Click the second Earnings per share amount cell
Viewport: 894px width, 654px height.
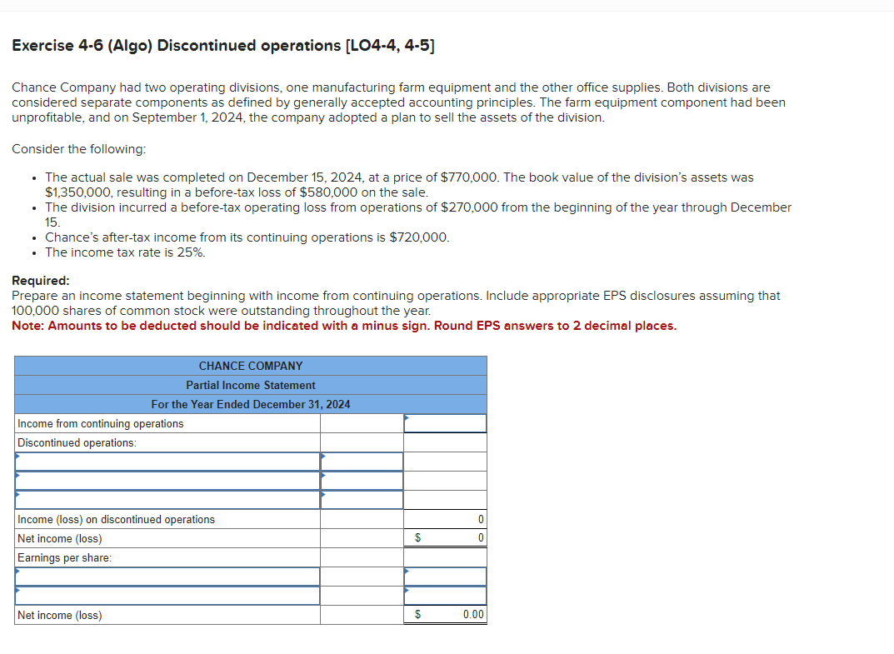coord(445,595)
